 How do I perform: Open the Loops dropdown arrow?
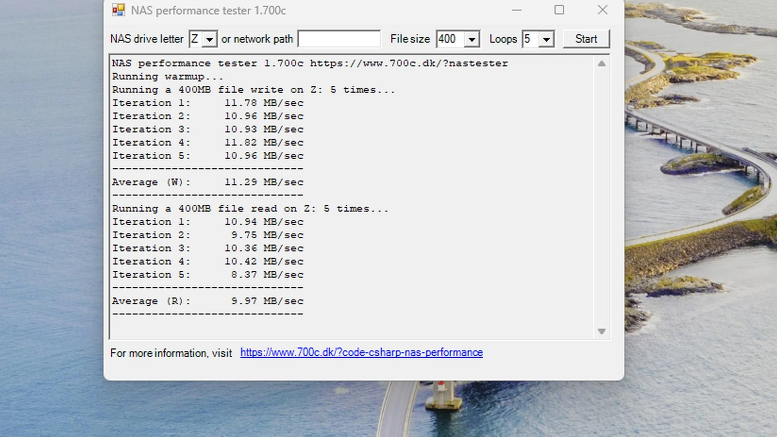[546, 39]
